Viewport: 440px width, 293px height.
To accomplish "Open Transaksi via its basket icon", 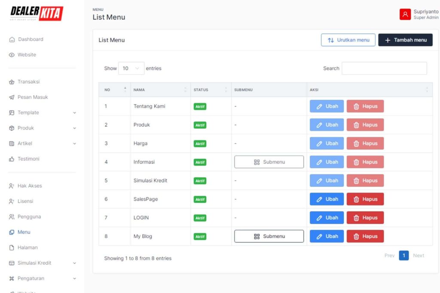I will [12, 82].
